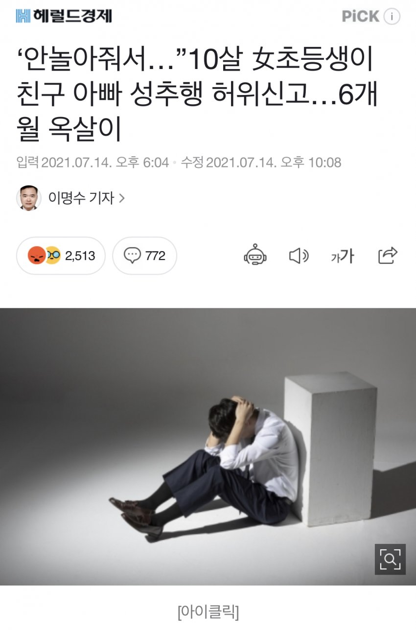The height and width of the screenshot is (630, 416).
Task: Tap the speech bubble comments icon
Action: click(x=132, y=256)
